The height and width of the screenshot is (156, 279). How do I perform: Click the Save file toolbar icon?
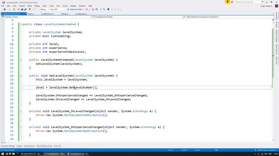click(x=22, y=10)
